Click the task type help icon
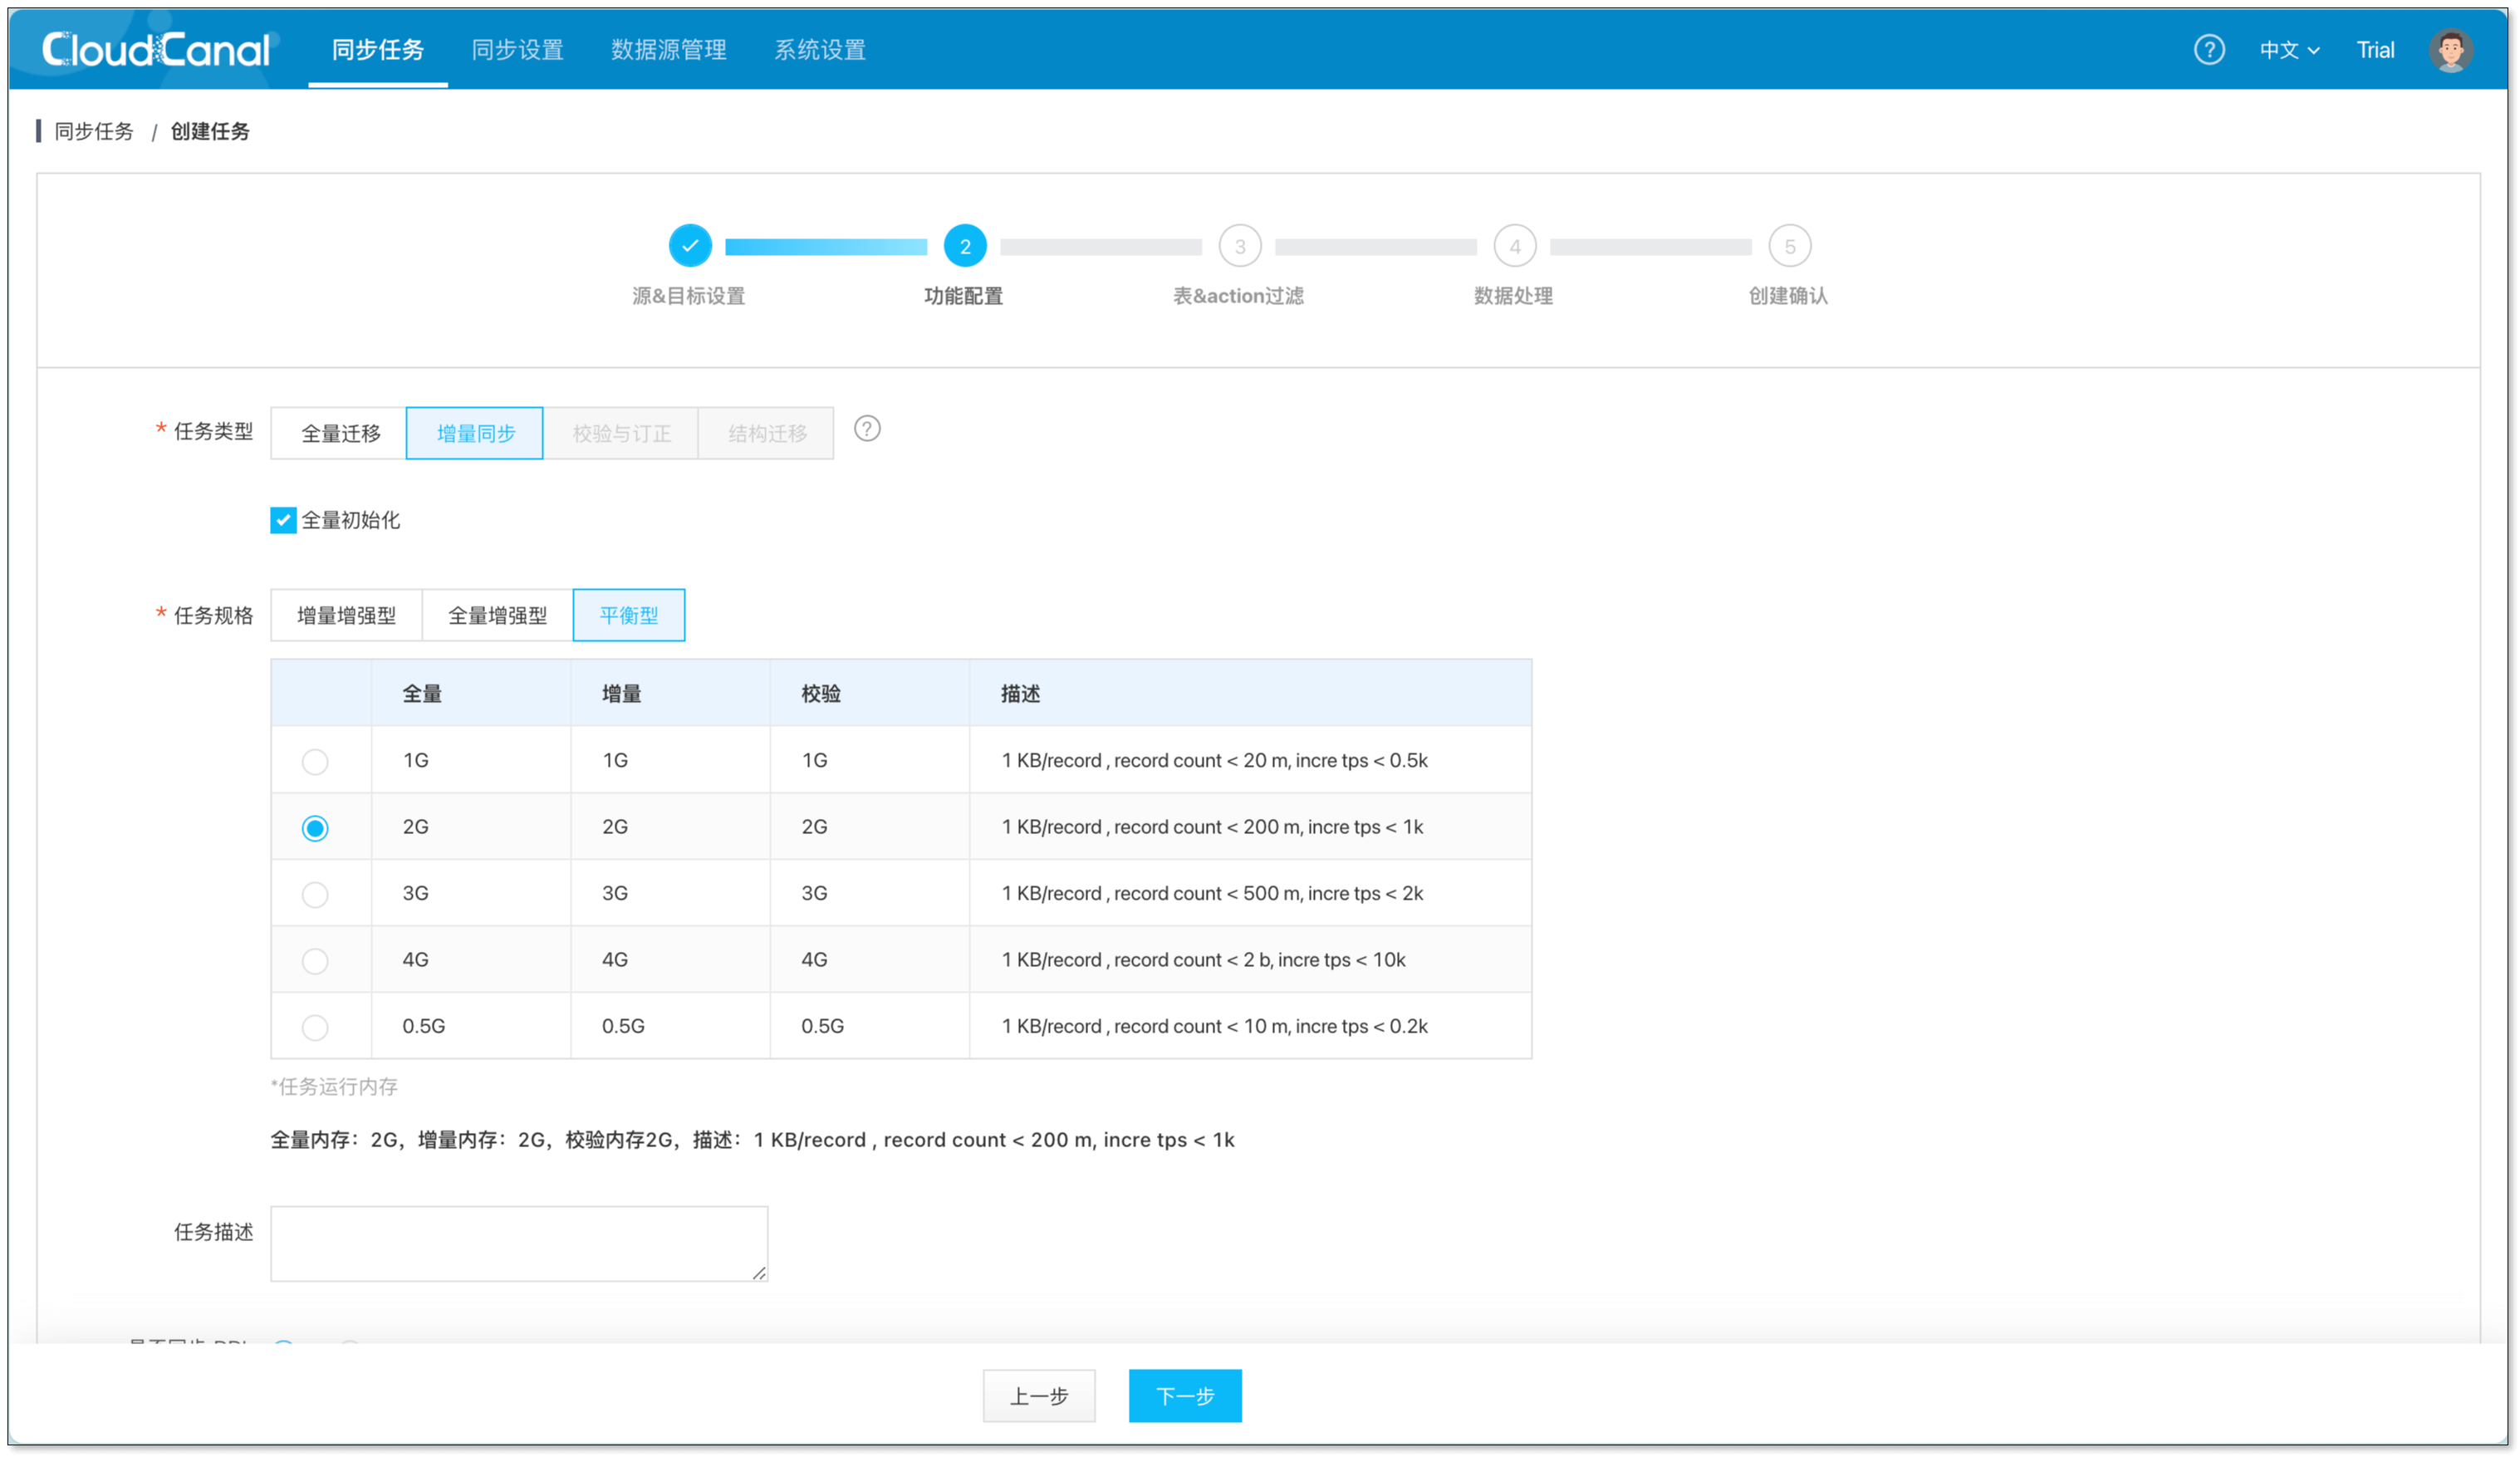The width and height of the screenshot is (2520, 1457). (x=867, y=429)
